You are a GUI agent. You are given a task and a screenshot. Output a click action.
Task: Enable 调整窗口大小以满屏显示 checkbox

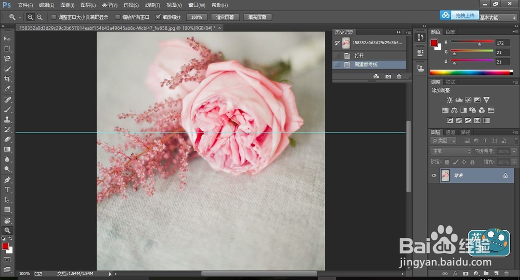click(x=54, y=17)
